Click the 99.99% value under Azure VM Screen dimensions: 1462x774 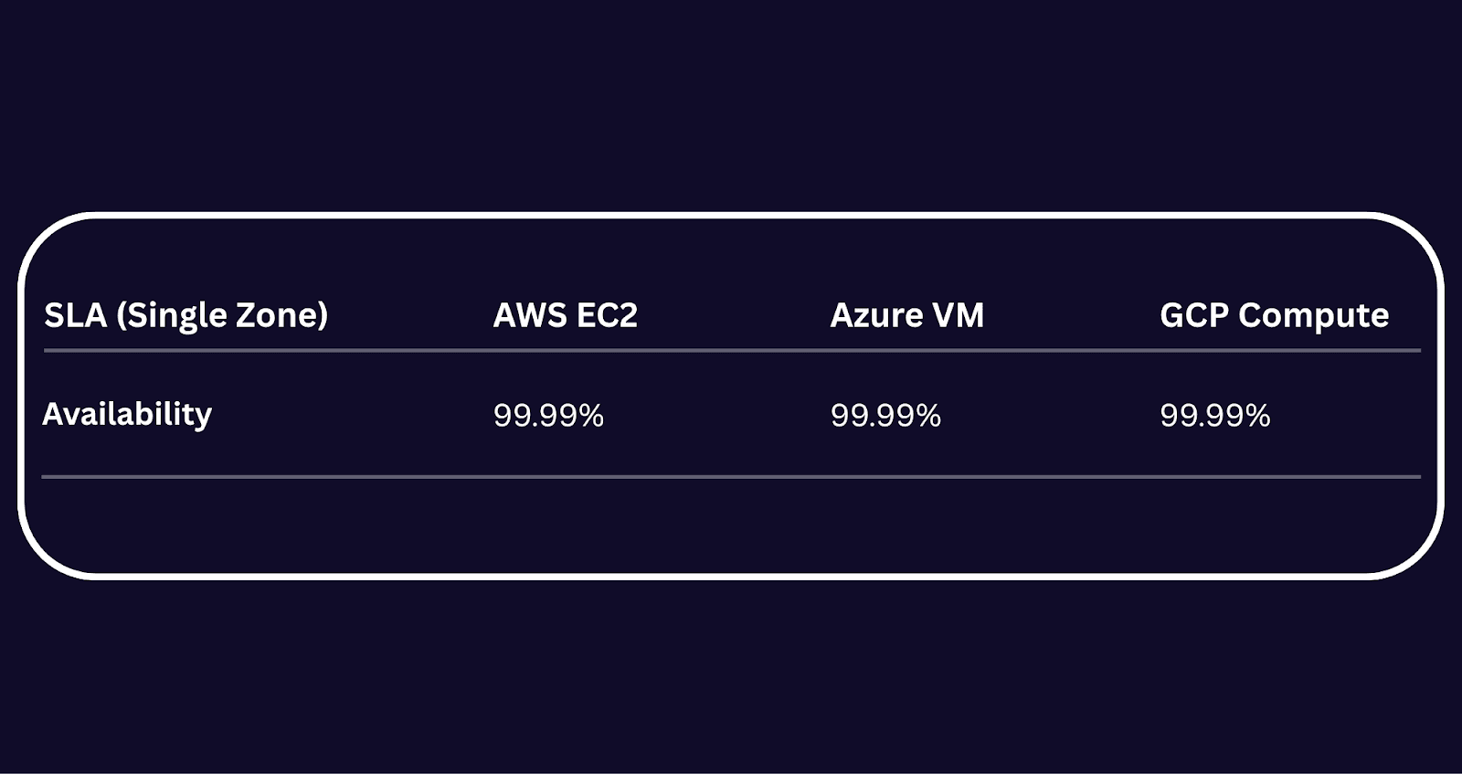point(885,416)
